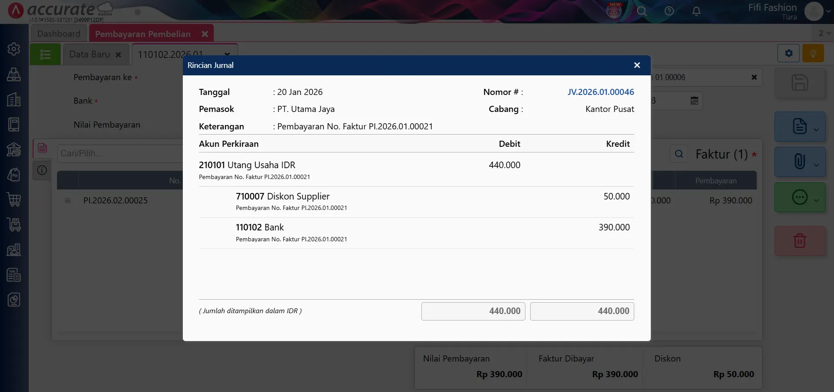834x392 pixels.
Task: Expand the green more-actions dropdown
Action: pyautogui.click(x=816, y=200)
